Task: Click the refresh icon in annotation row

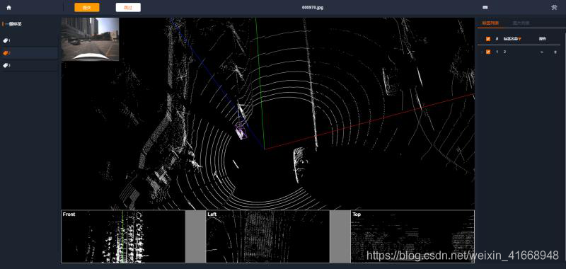Action: [x=541, y=52]
